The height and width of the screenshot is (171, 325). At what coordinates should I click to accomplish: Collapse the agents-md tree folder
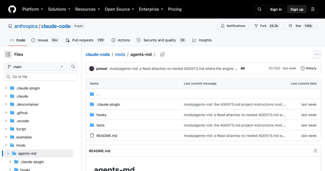(x=8, y=153)
